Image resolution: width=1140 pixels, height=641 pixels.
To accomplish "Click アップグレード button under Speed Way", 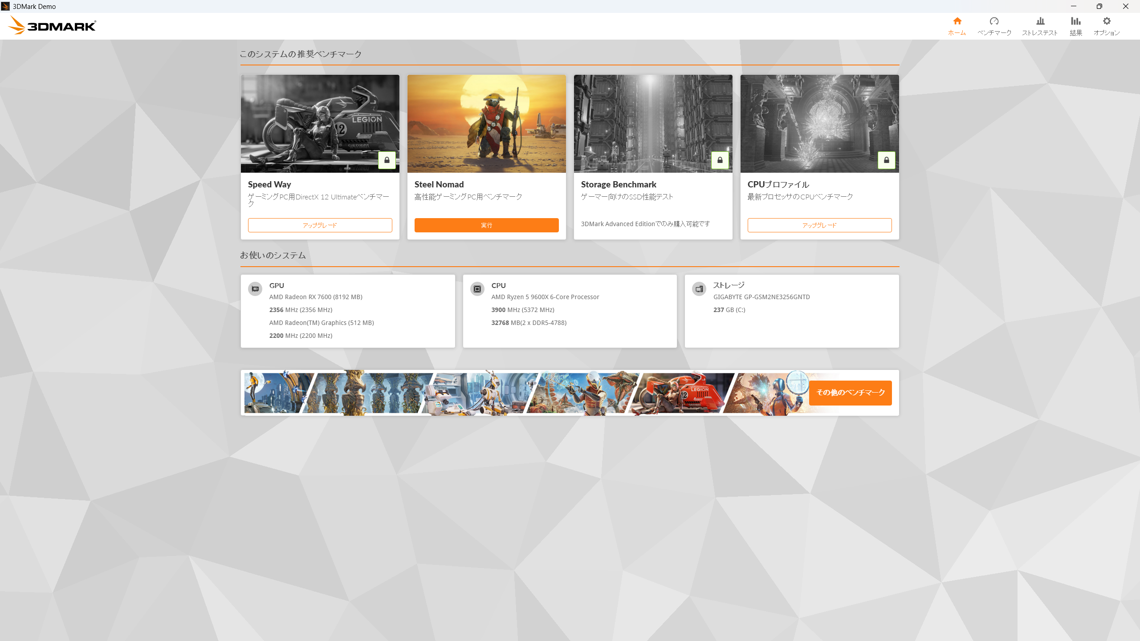I will click(x=320, y=225).
